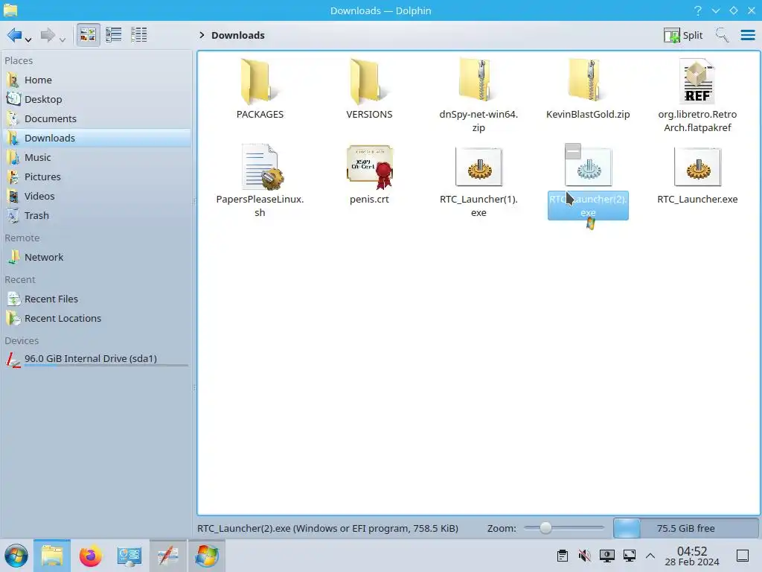Select the VERSIONS folder icon
The image size is (762, 572).
[x=369, y=81]
